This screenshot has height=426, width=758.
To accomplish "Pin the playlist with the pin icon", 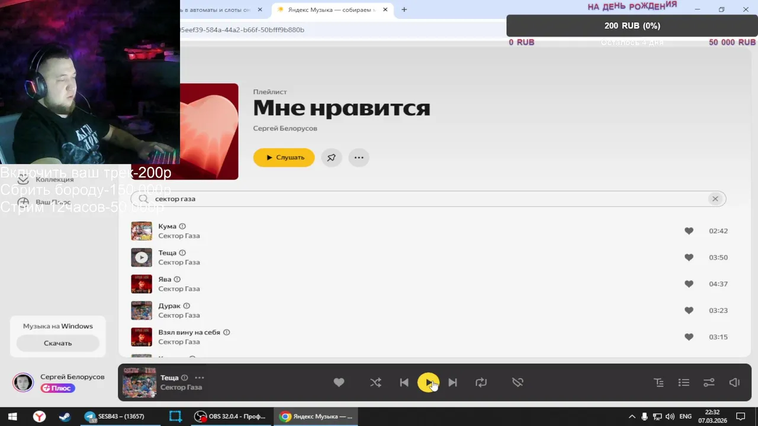I will [x=332, y=157].
